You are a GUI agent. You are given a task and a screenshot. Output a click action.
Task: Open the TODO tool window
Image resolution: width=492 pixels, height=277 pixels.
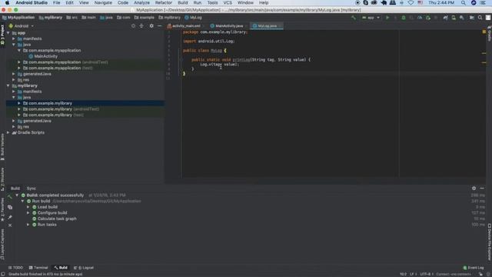(15, 268)
